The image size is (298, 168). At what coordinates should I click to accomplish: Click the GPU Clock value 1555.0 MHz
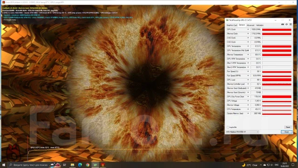[256, 29]
